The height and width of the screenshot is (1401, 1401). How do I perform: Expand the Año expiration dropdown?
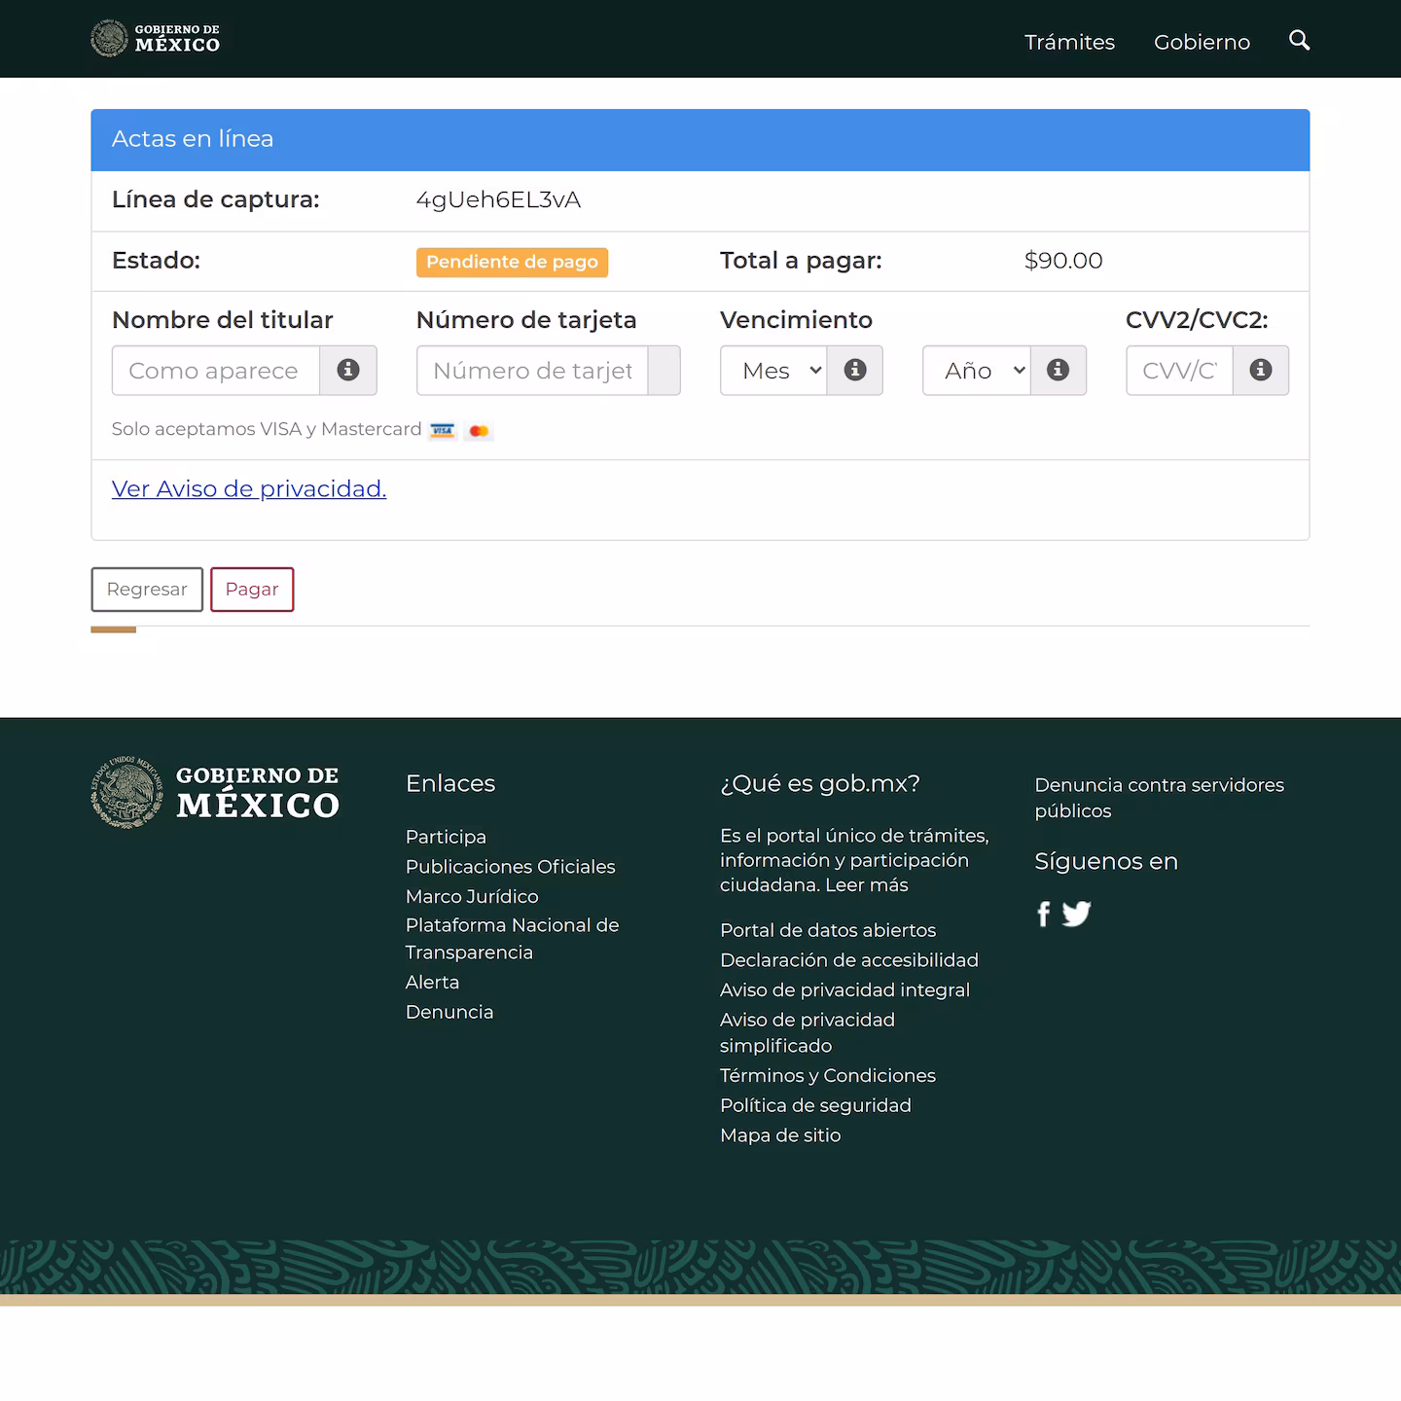tap(977, 371)
